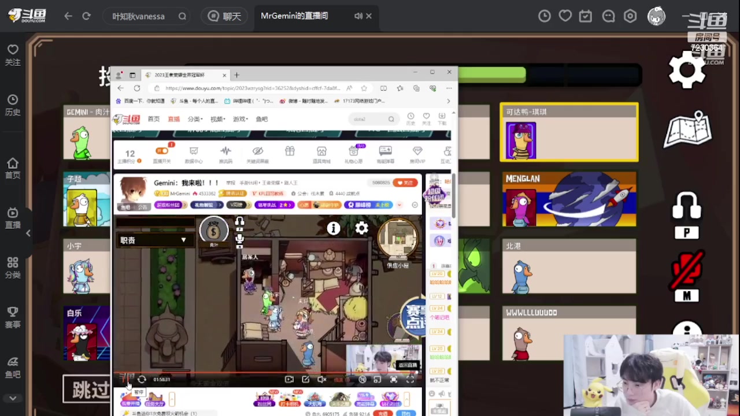Pause the video player

(x=125, y=380)
